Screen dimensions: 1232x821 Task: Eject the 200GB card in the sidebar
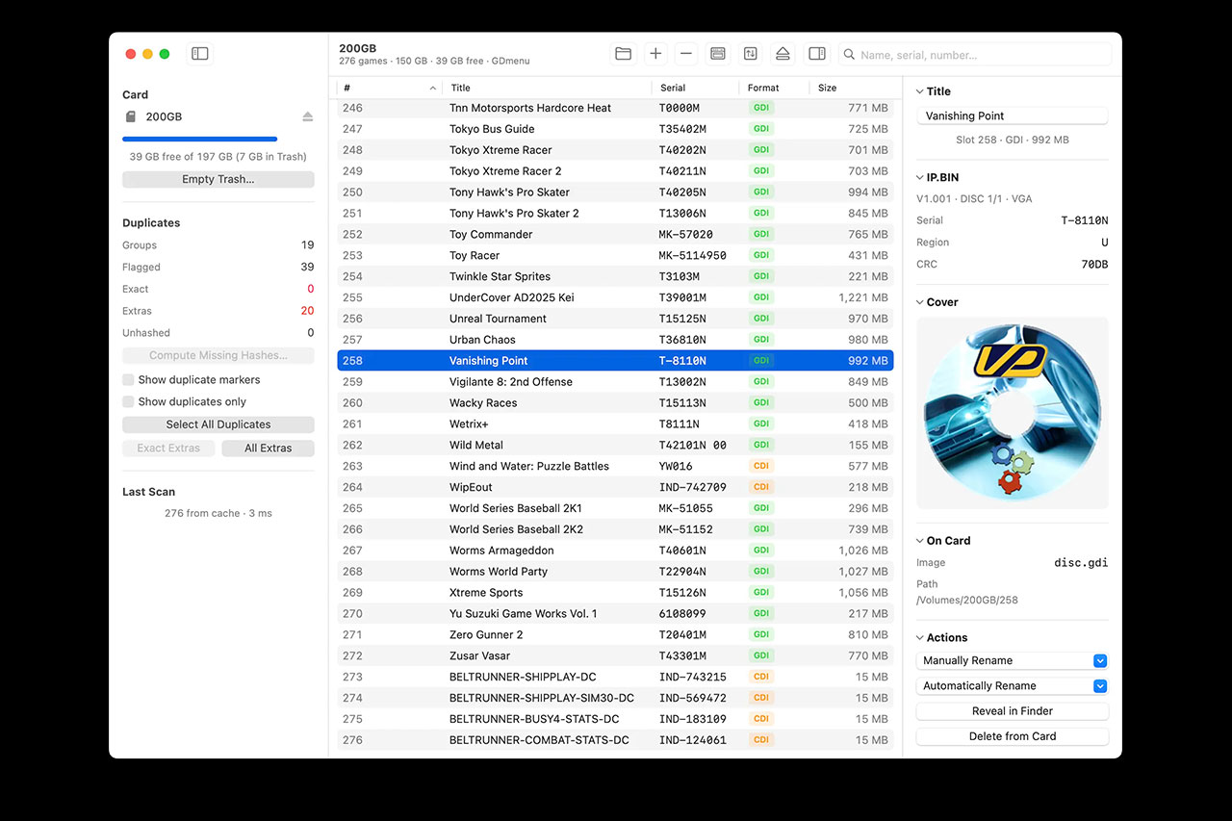(x=307, y=116)
